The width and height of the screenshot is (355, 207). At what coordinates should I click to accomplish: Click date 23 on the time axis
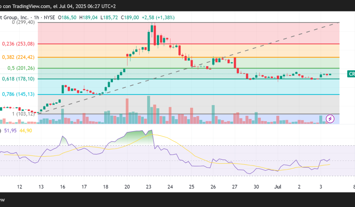(148, 187)
